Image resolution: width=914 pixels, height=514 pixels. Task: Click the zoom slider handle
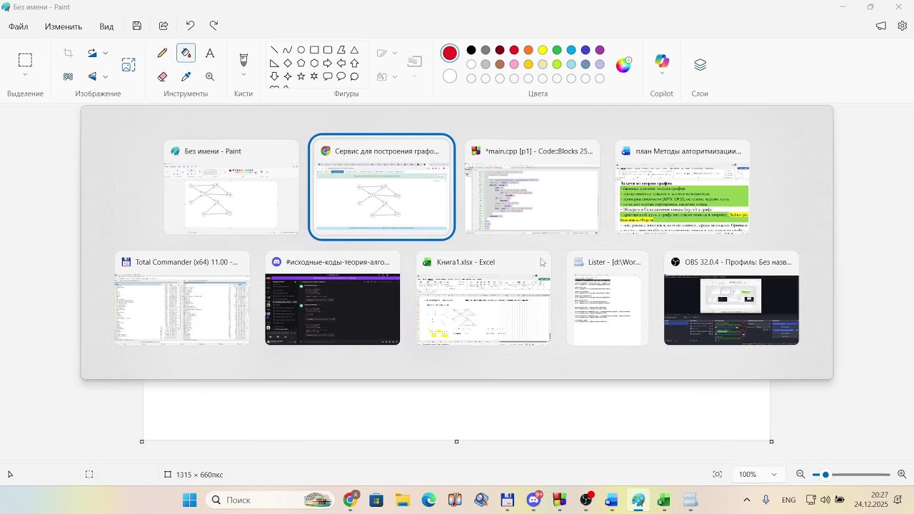pyautogui.click(x=825, y=475)
